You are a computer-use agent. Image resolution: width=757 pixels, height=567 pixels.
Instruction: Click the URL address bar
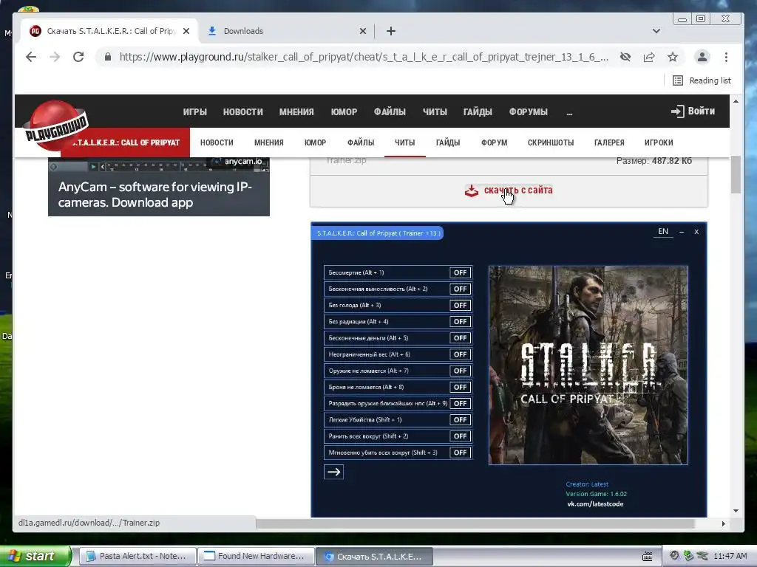(363, 57)
